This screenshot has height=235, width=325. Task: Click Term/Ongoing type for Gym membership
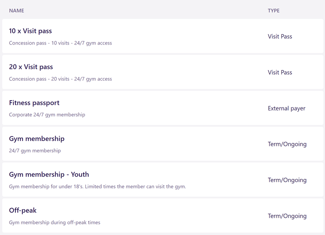pos(287,144)
